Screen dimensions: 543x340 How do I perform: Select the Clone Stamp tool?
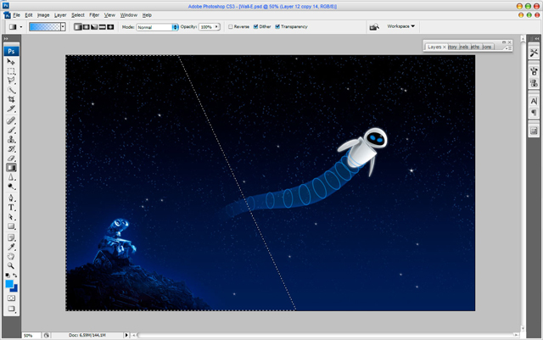click(11, 140)
